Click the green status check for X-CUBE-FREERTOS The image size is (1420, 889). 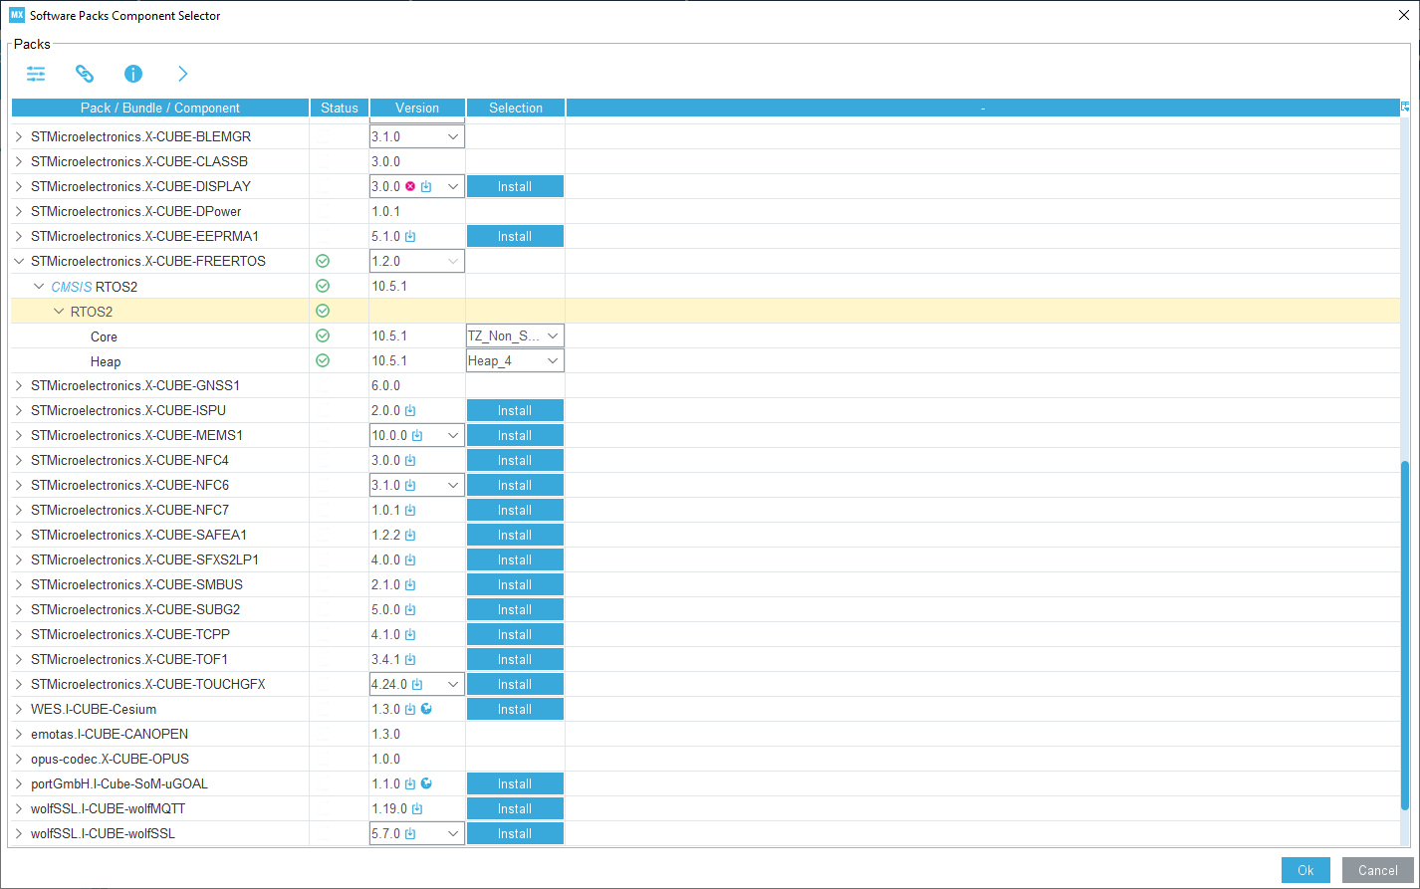coord(322,261)
